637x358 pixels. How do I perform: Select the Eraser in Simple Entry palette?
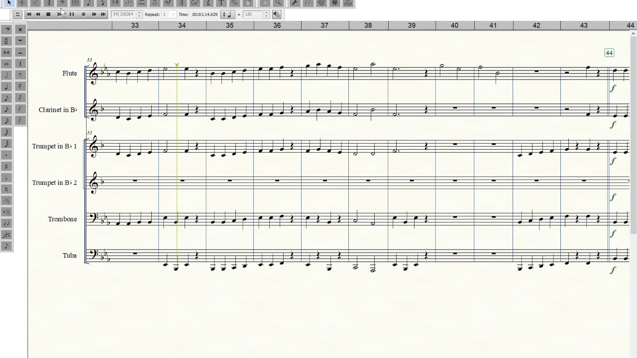point(6,29)
